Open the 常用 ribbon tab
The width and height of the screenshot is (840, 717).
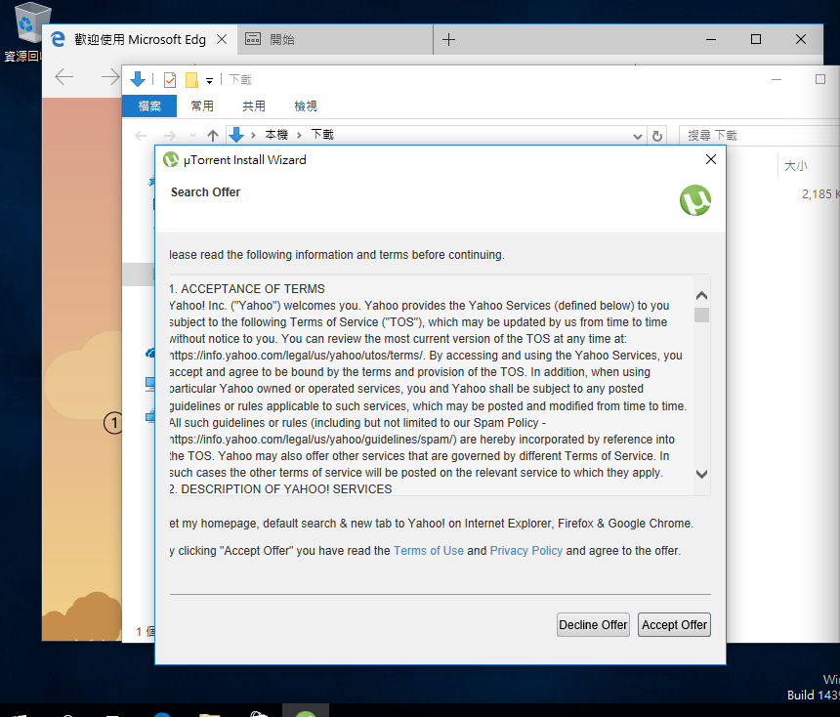pyautogui.click(x=202, y=106)
